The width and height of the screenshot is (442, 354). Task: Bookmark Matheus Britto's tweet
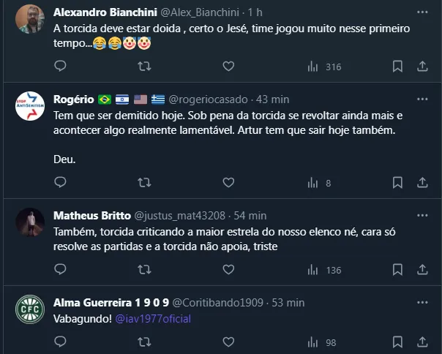pyautogui.click(x=397, y=270)
